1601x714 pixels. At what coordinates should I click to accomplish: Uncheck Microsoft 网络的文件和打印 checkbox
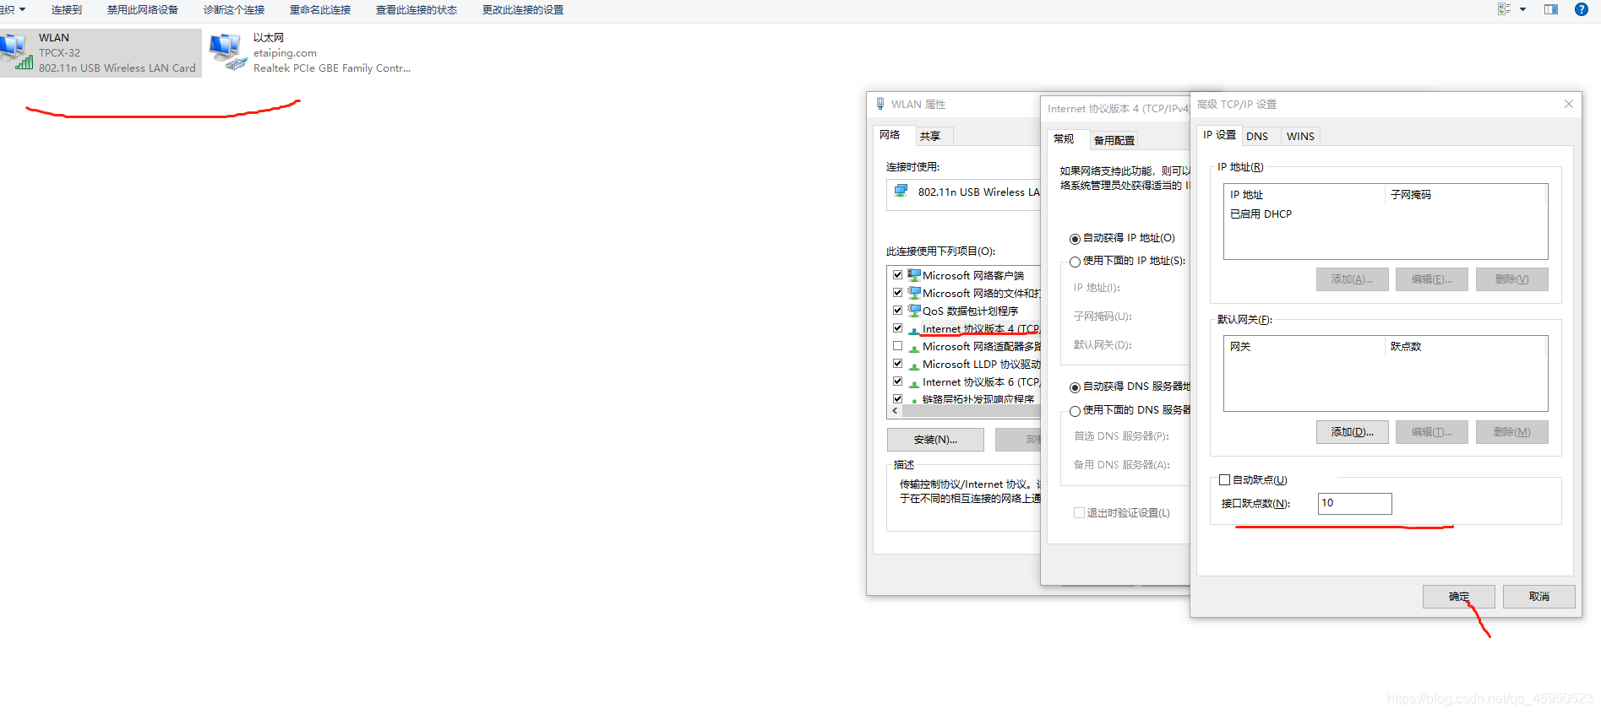(897, 293)
